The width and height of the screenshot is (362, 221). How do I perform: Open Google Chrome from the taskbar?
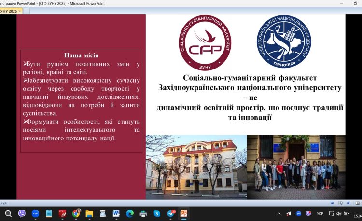[x=76, y=214]
